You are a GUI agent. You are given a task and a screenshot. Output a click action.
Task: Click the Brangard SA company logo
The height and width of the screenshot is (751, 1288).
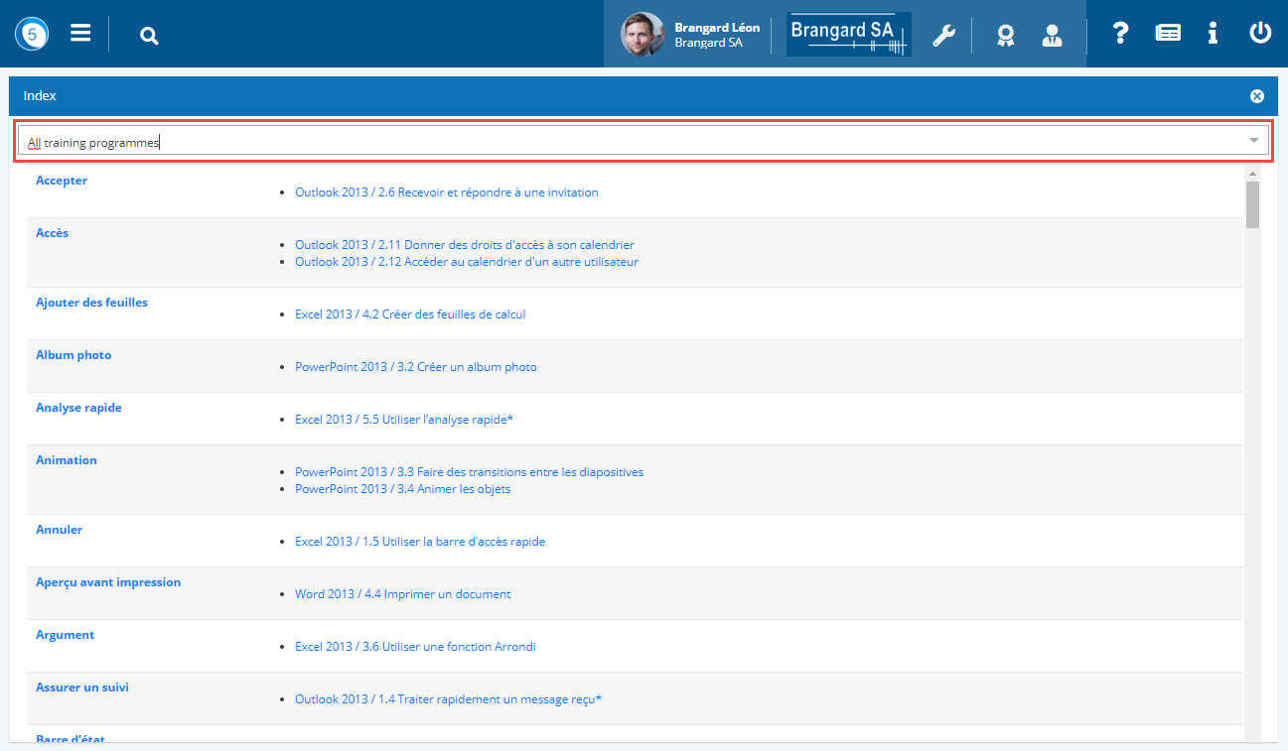coord(848,35)
